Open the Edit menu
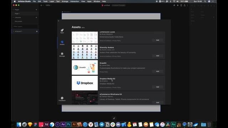Image resolution: width=228 pixels, height=128 pixels. (40, 1)
